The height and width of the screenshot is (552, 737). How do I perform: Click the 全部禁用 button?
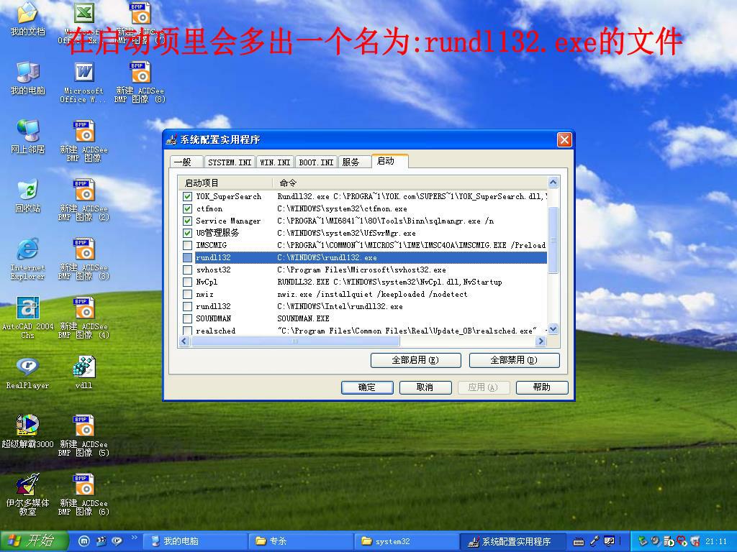tap(514, 360)
